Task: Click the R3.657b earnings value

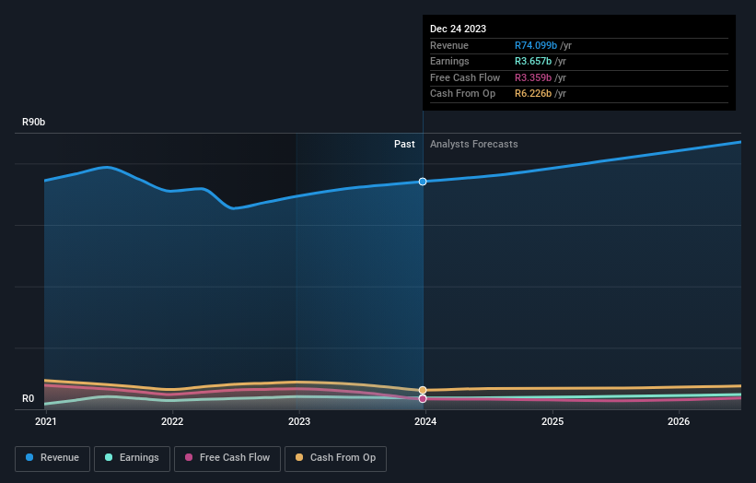Action: (x=533, y=61)
